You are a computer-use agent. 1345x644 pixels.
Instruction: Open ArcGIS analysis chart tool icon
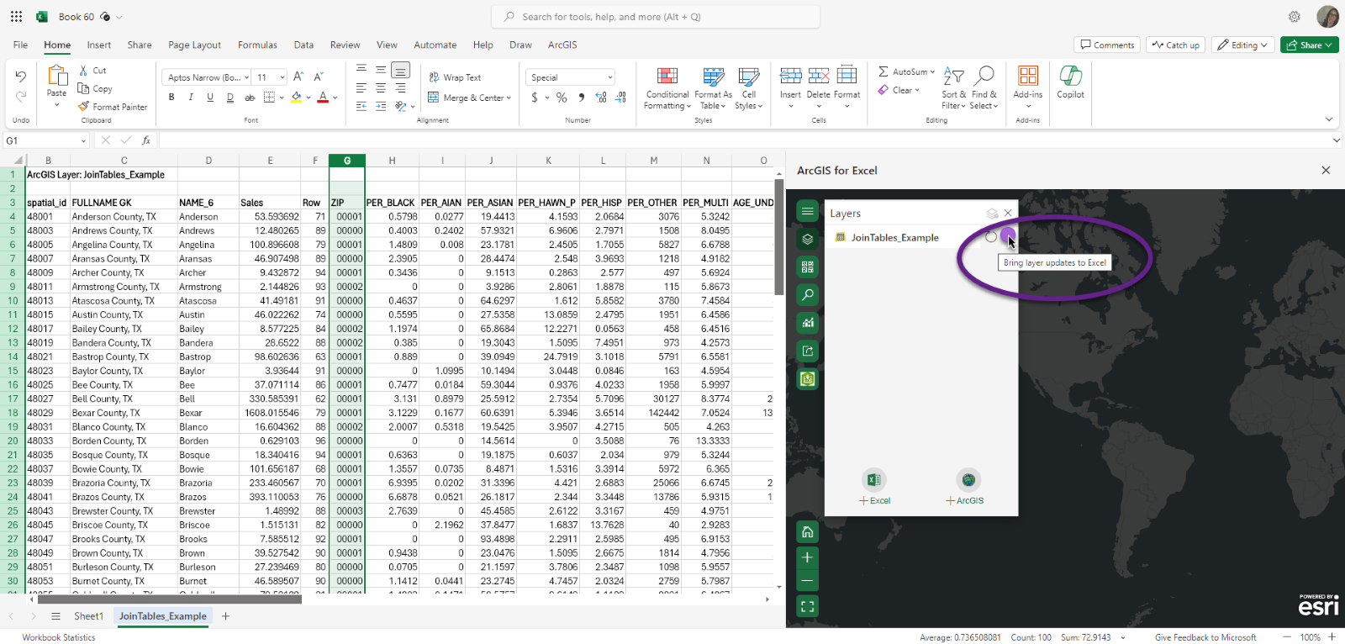(808, 323)
